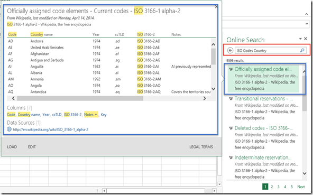Click the ISO 3166-2:AM cell
Viewport: 313px width, 195px height.
[149, 79]
